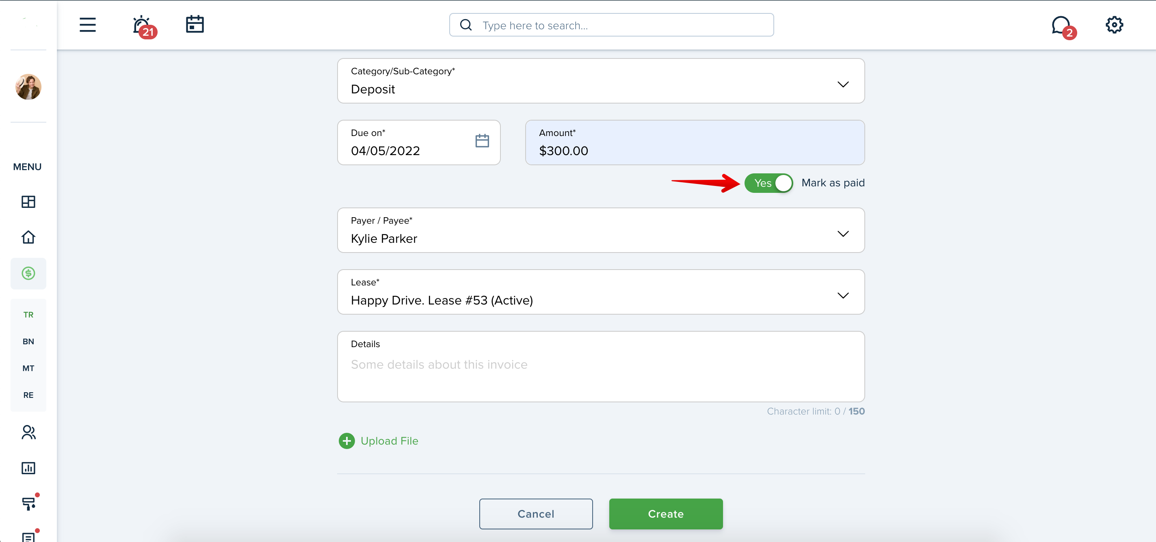Open the reports bar chart icon

(x=28, y=469)
